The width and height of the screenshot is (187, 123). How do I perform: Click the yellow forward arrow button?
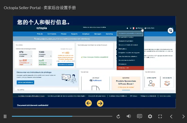(x=100, y=103)
